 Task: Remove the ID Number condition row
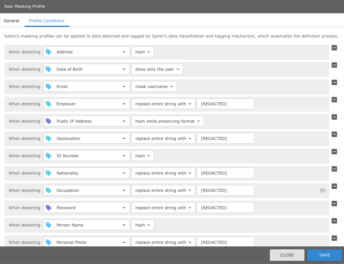(x=334, y=152)
